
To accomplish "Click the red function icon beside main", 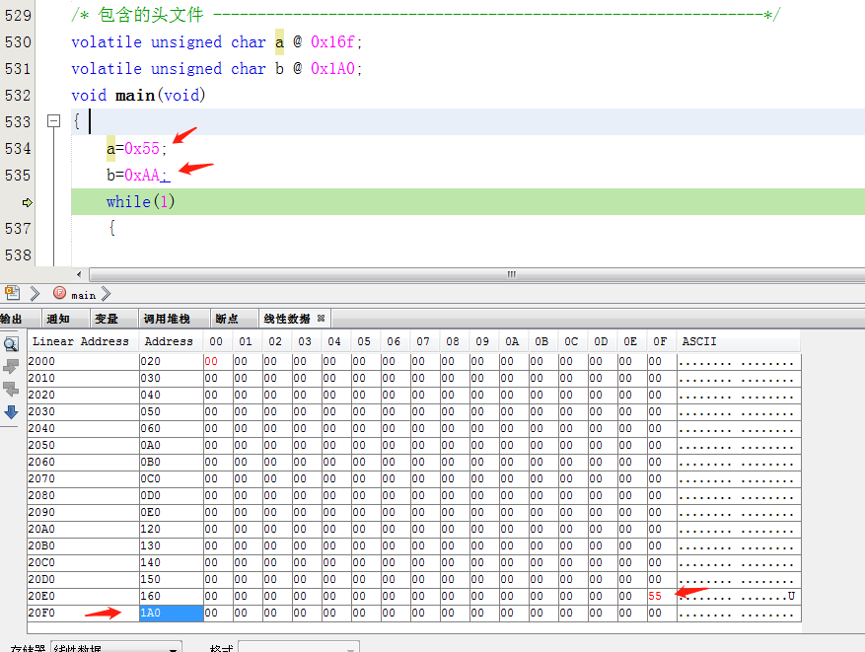I will (59, 293).
